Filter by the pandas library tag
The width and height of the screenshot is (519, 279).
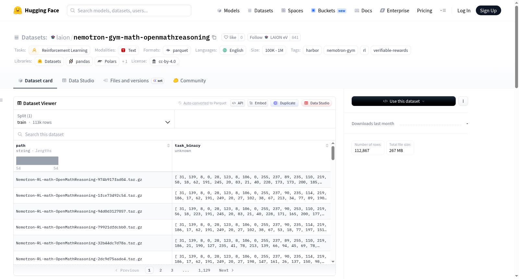(79, 61)
